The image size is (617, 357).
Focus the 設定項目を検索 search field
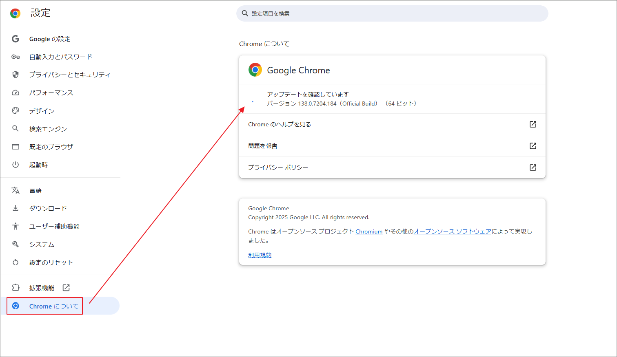tap(392, 13)
